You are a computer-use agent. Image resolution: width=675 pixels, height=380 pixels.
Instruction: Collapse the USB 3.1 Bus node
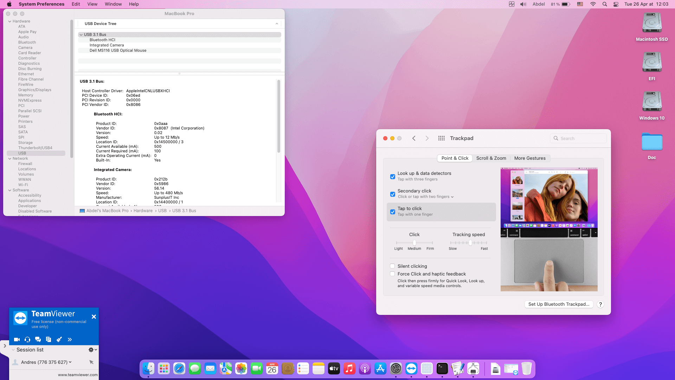(81, 34)
